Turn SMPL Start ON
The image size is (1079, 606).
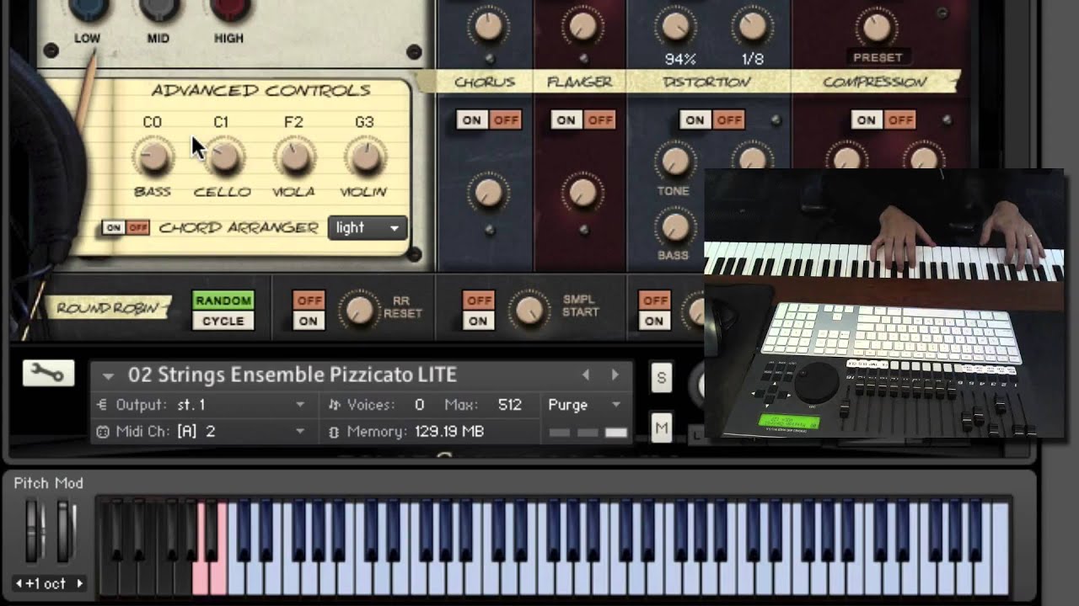pyautogui.click(x=479, y=321)
